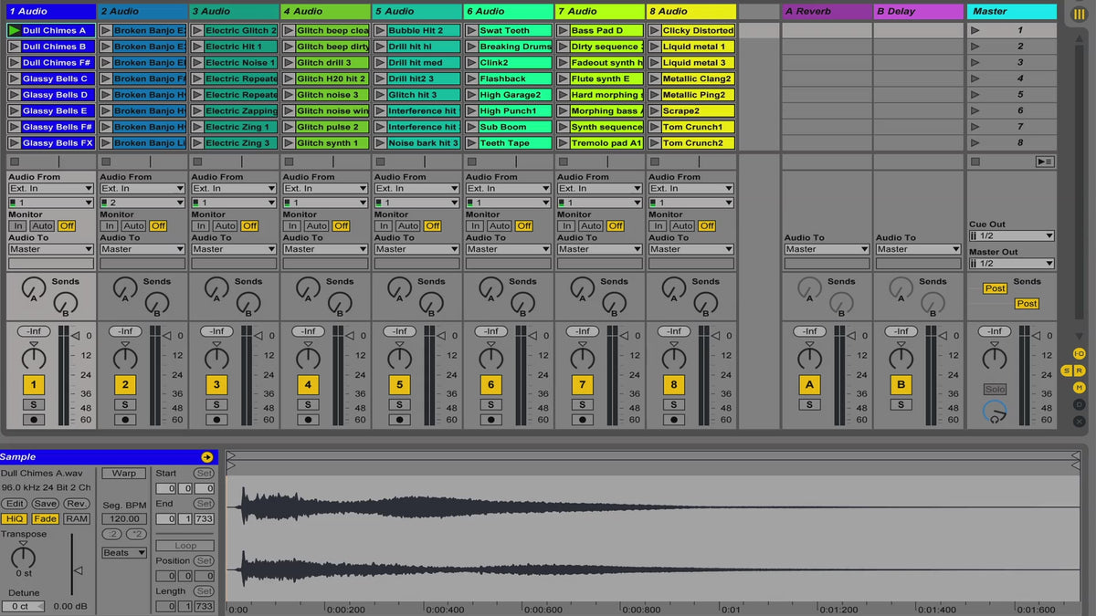Viewport: 1096px width, 616px height.
Task: Arm track 3 for recording
Action: [x=216, y=420]
